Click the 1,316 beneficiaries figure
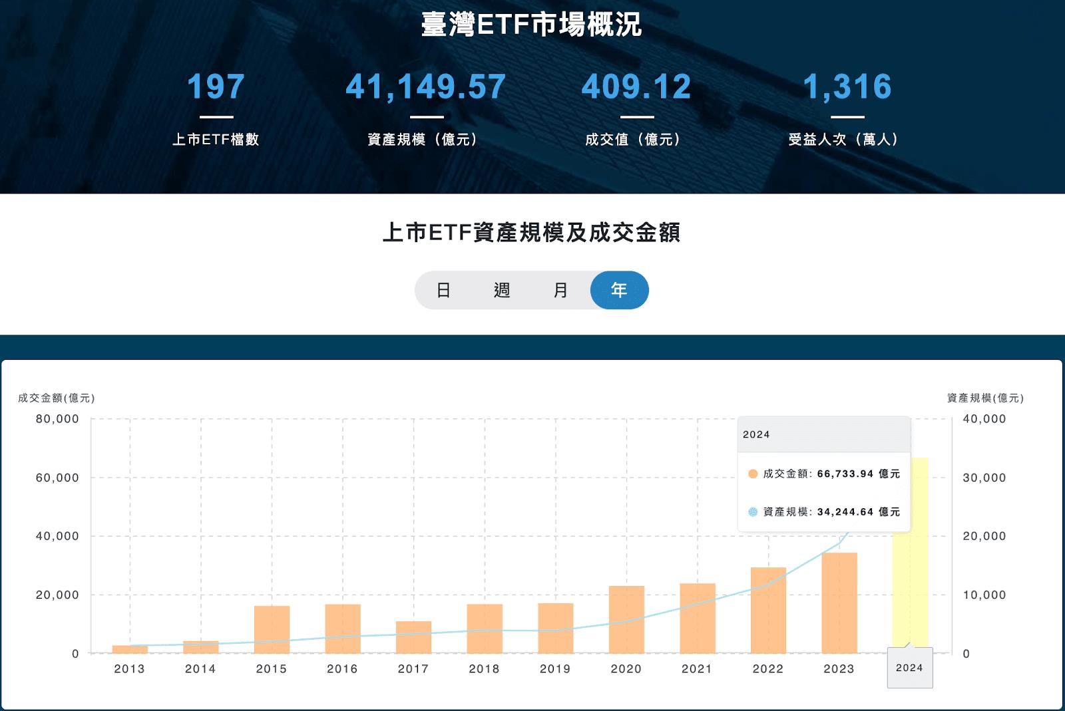1065x711 pixels. tap(847, 86)
